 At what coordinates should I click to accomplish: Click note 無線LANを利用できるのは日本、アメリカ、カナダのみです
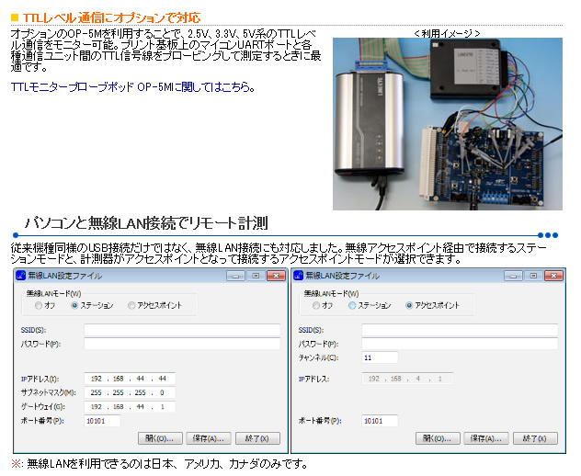click(x=166, y=464)
